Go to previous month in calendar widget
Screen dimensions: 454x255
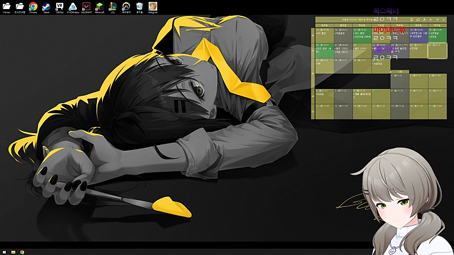point(431,20)
